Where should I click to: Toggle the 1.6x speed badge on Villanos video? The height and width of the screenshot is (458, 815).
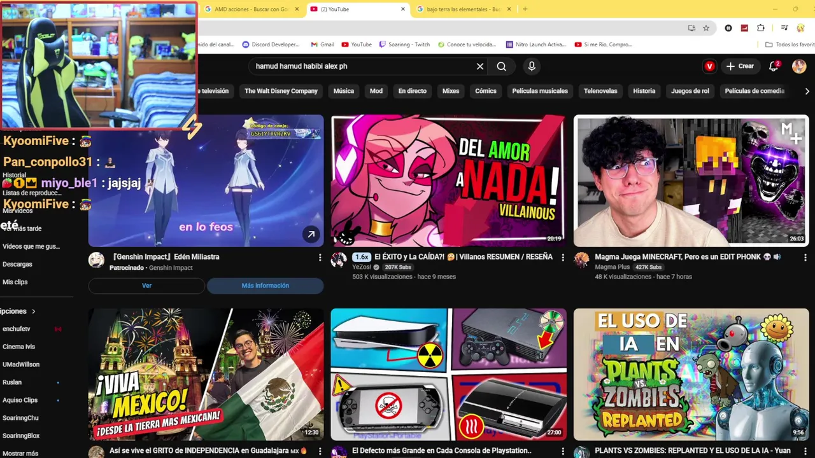[362, 257]
